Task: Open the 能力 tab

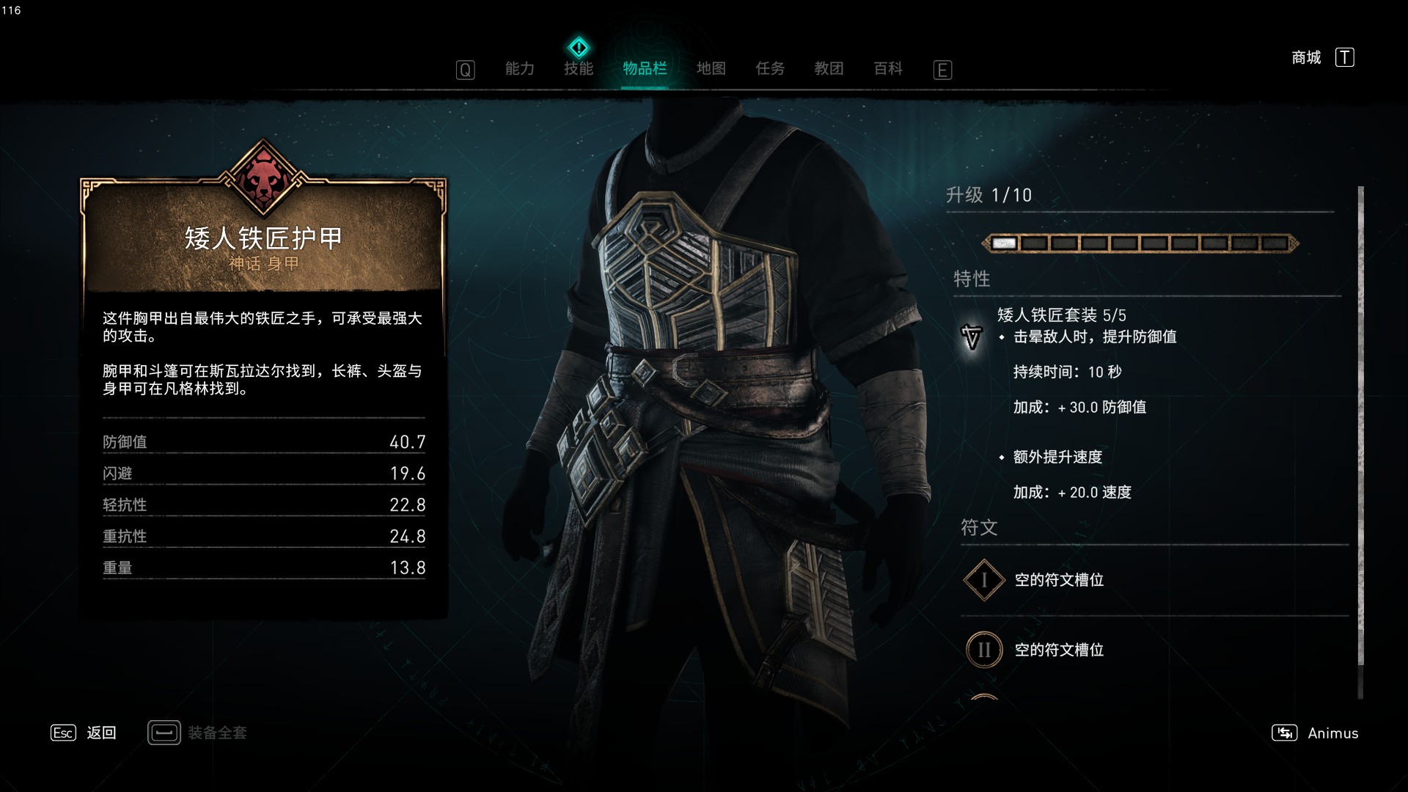Action: pos(519,69)
